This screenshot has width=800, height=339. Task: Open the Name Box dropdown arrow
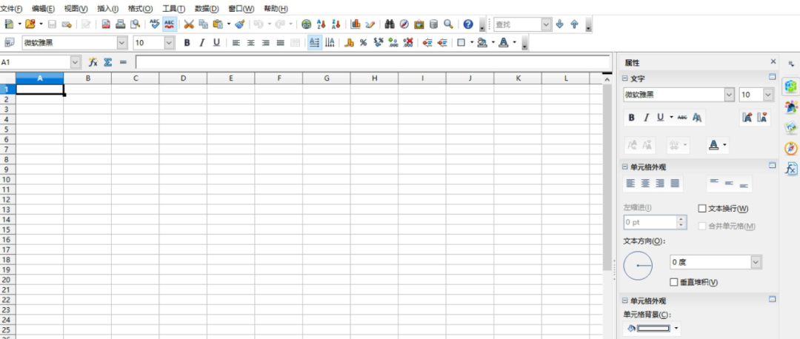coord(76,62)
